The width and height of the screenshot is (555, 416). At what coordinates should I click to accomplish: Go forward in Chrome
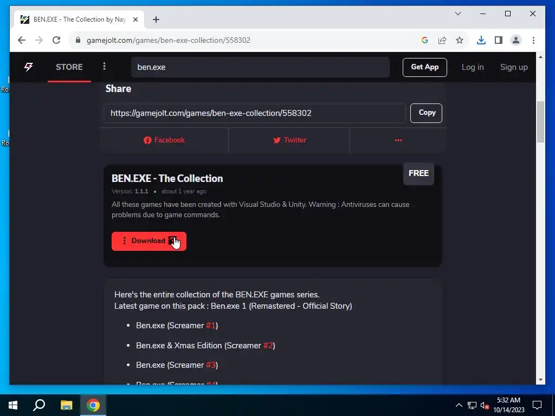coord(39,40)
